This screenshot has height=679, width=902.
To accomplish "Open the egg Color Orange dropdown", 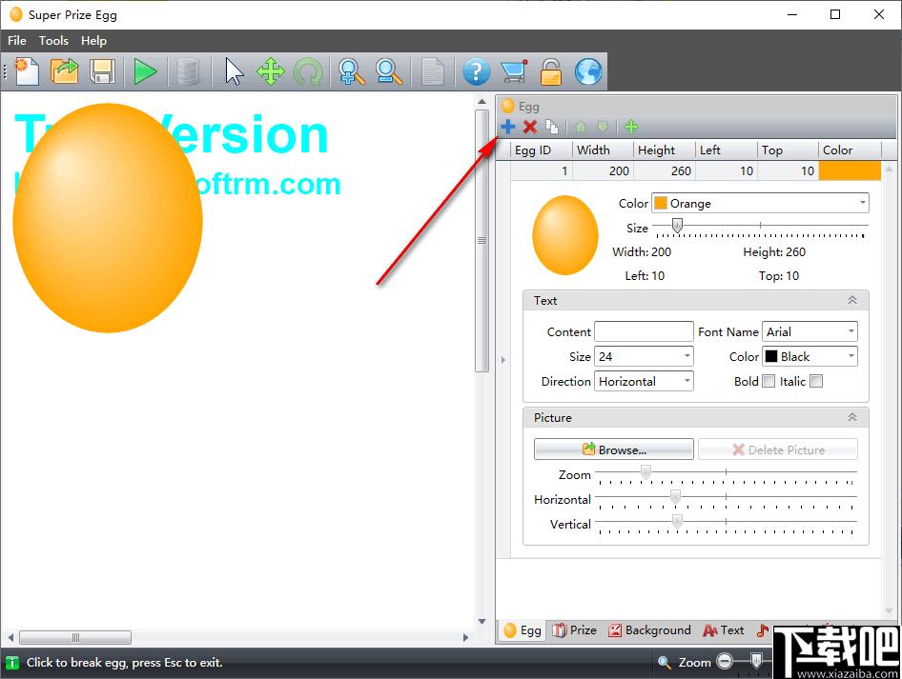I will [760, 204].
